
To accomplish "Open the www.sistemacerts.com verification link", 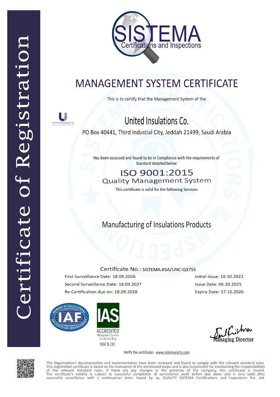I will click(173, 352).
